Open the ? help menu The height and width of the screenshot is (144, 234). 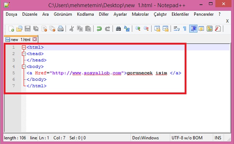(219, 14)
